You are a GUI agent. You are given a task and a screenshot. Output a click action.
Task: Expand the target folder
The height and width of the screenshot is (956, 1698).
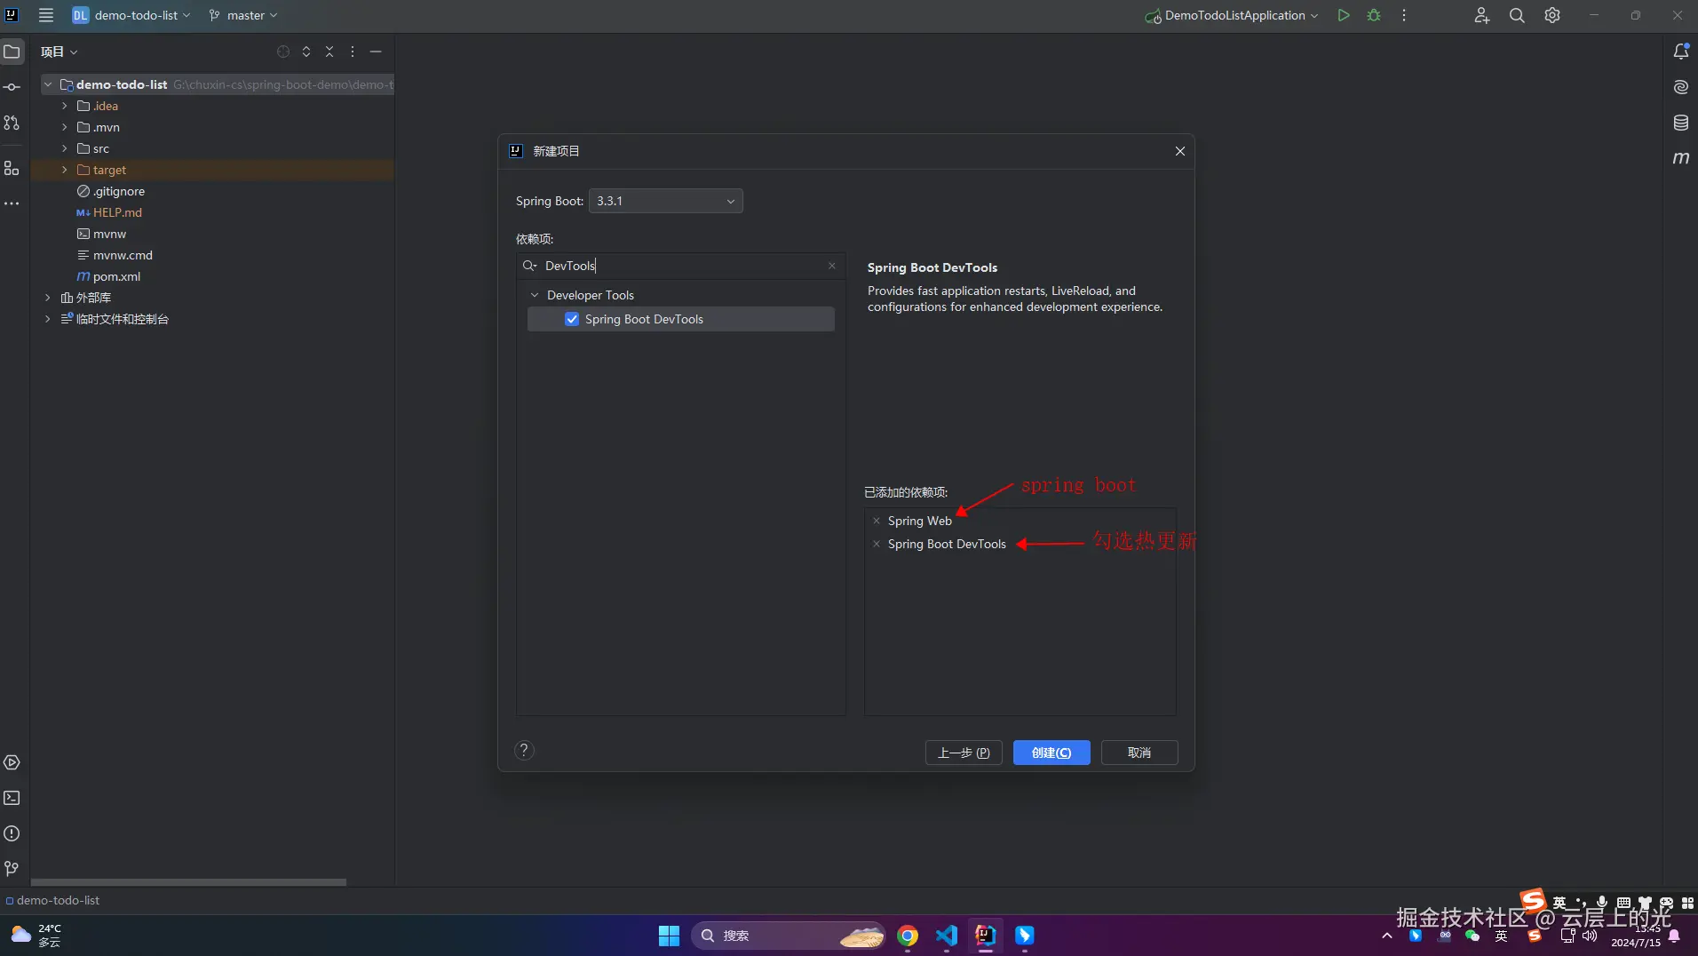(x=64, y=170)
